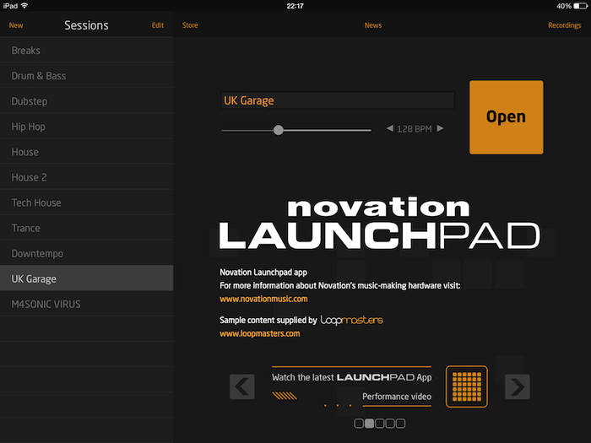Click the UK Garage session name field

338,100
